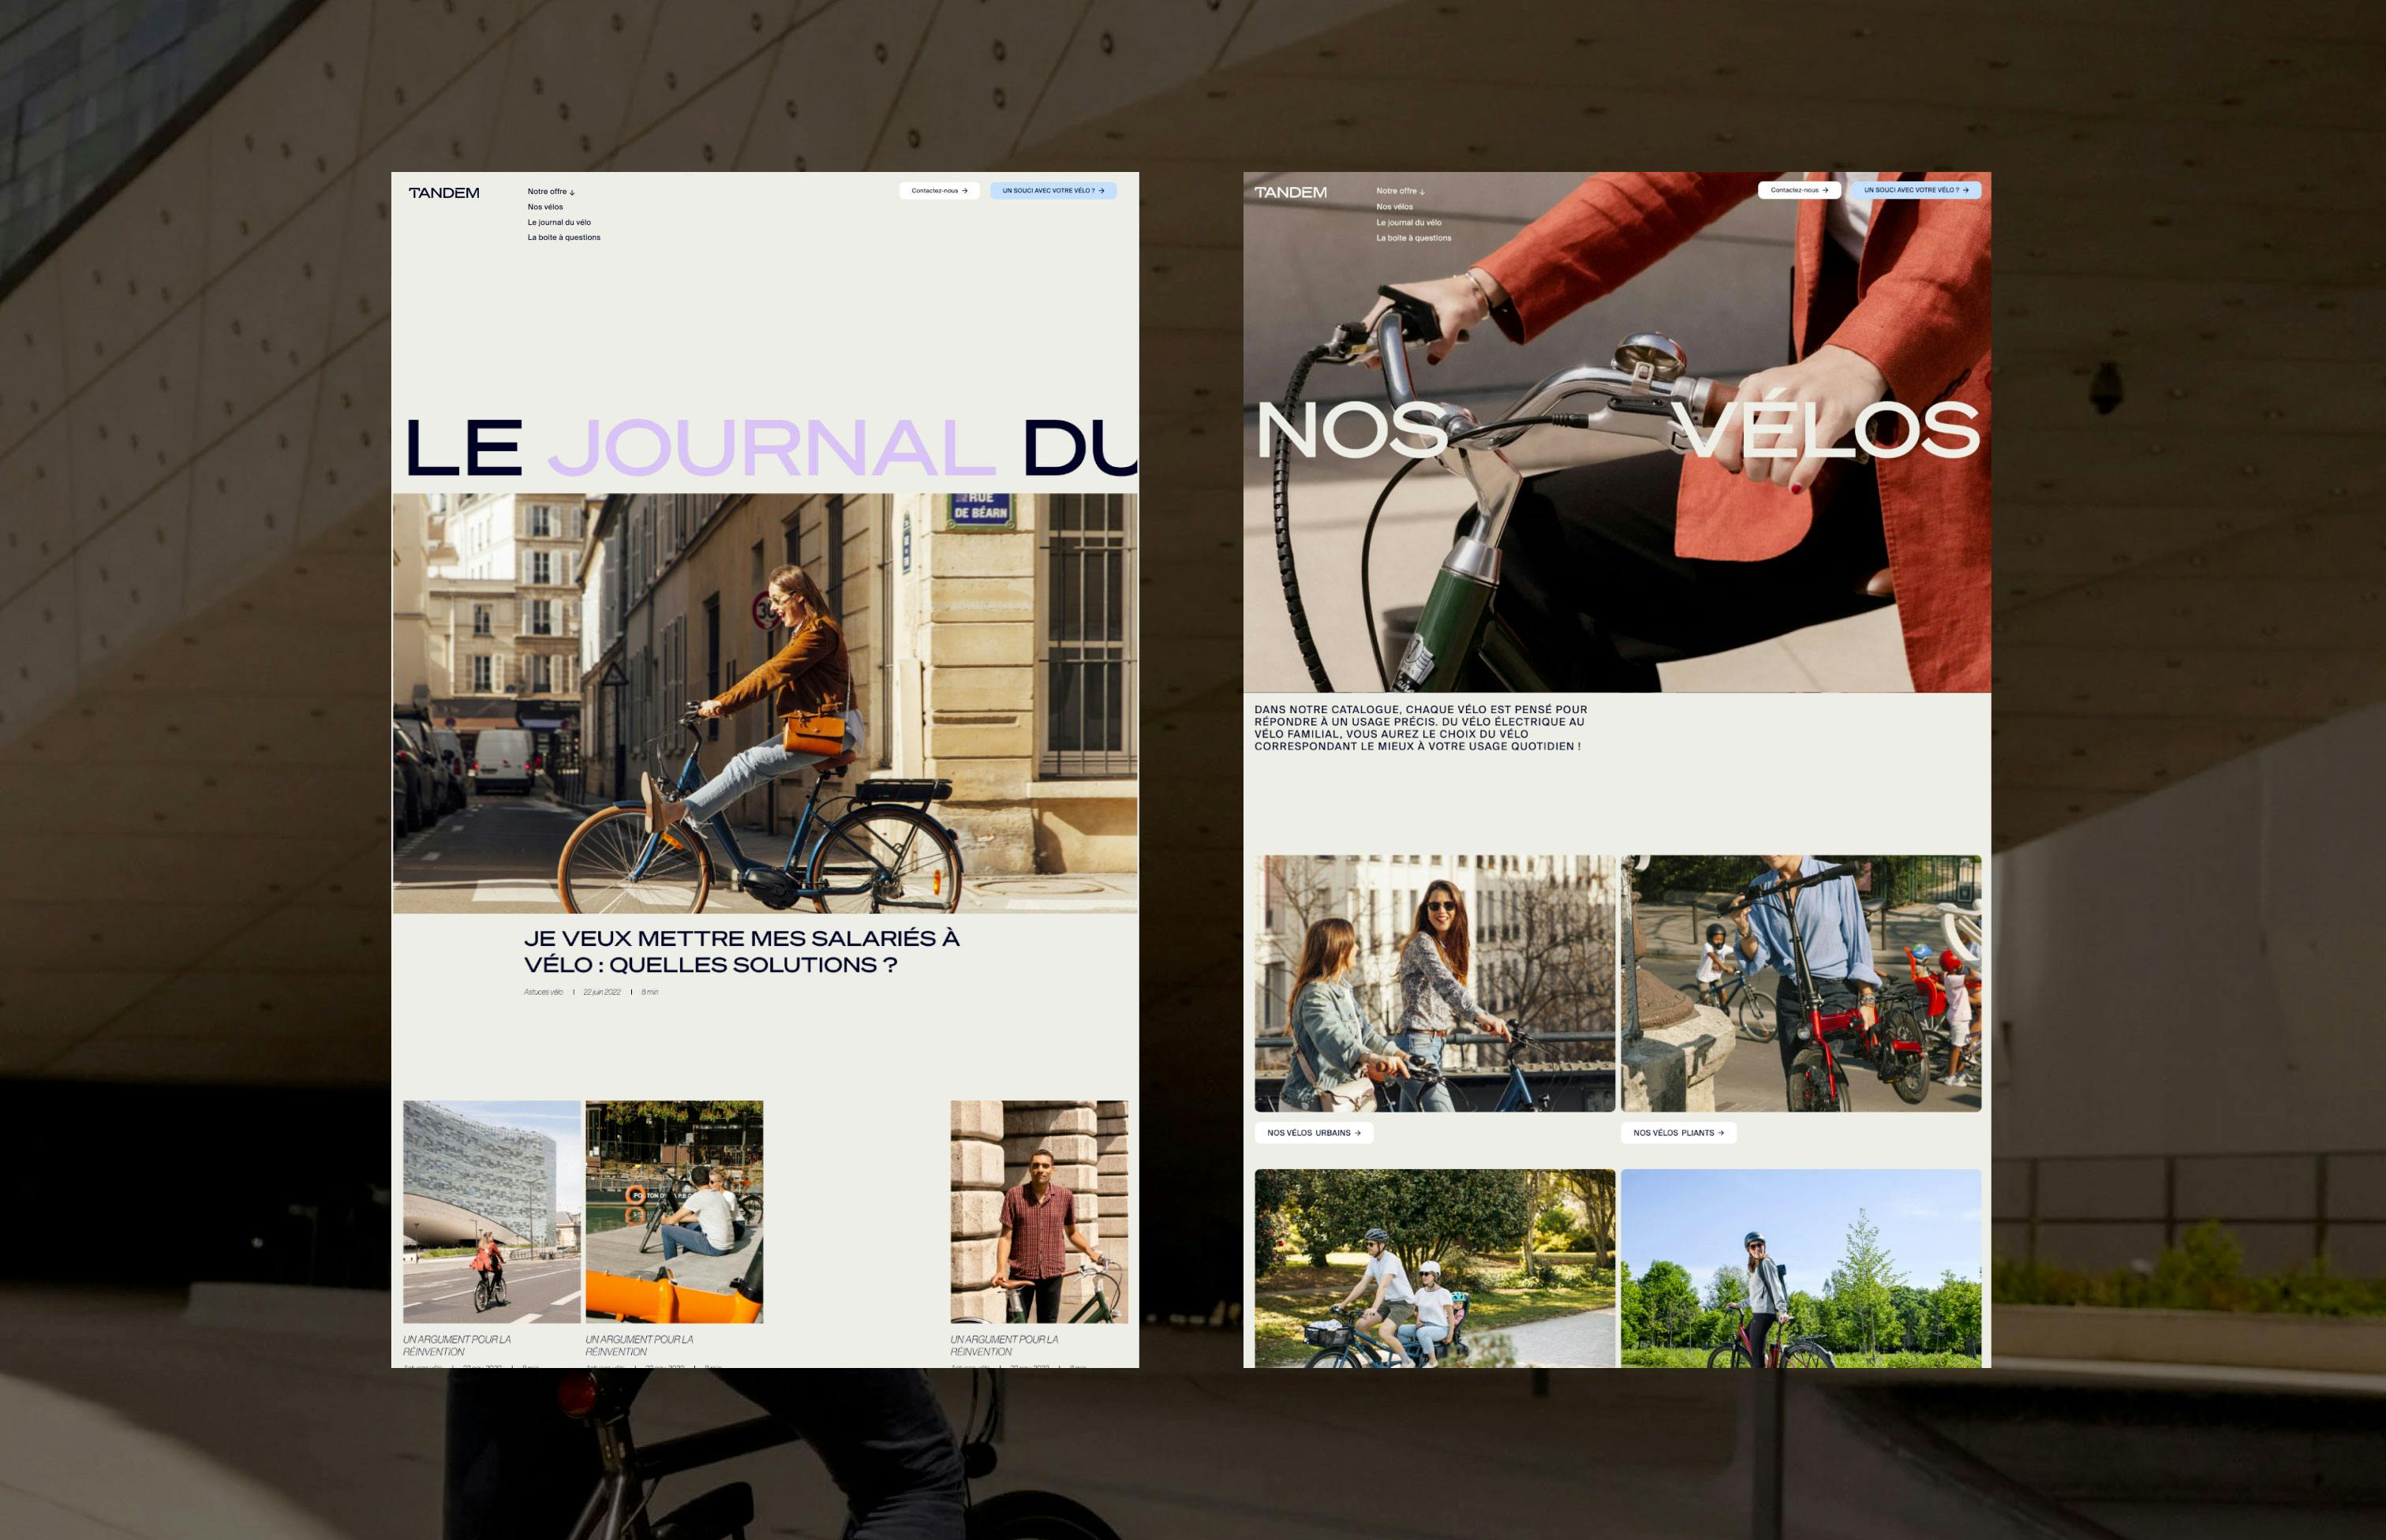Click 'Contactez-nous' button on the Nos Vélos page
The width and height of the screenshot is (2386, 1540).
1798,190
